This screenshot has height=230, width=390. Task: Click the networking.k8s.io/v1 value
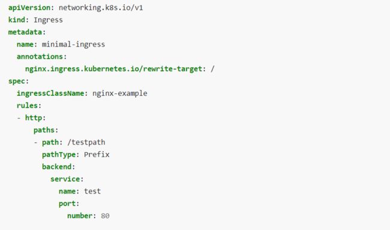(101, 8)
